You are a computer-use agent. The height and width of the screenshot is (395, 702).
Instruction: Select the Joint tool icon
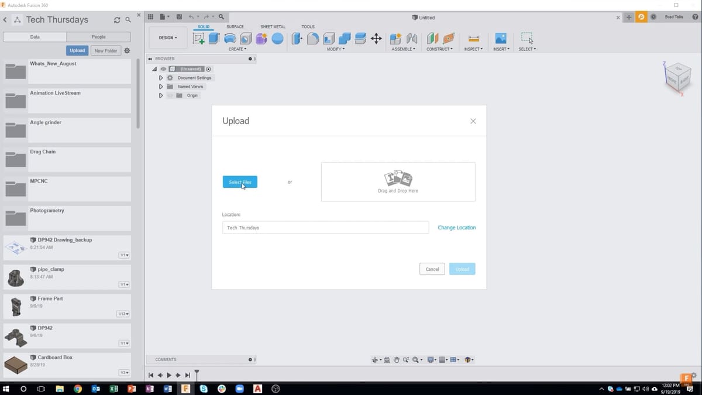point(412,39)
